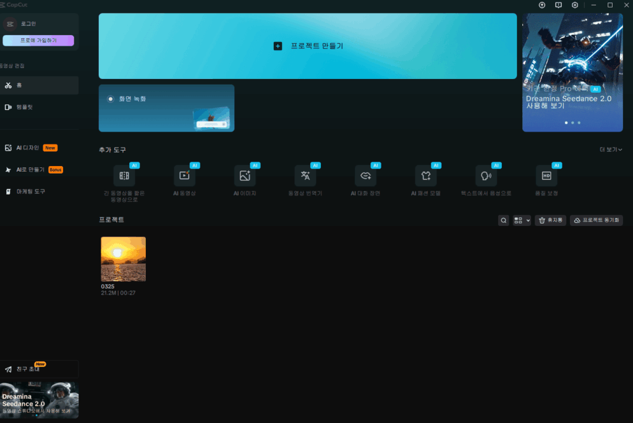Screen dimensions: 633x423
Task: Open the settings hexagon icon in title bar
Action: [x=575, y=5]
